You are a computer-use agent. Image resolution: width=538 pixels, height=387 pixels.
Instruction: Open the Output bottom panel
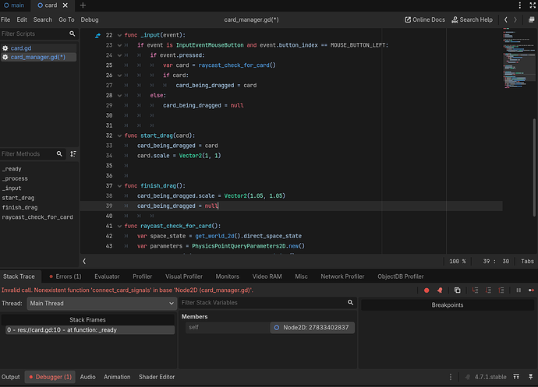click(11, 377)
